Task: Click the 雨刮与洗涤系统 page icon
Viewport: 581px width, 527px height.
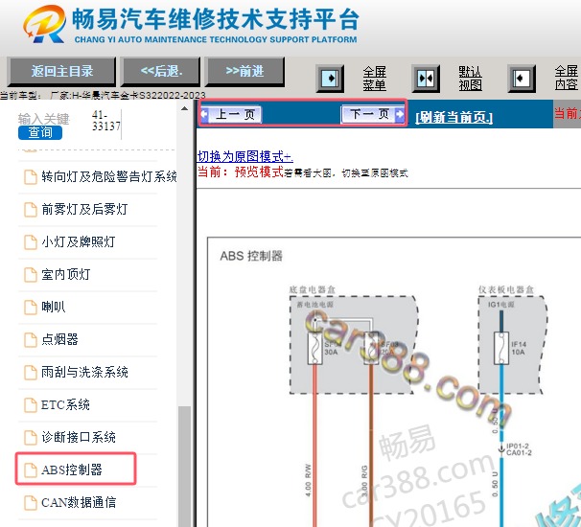Action: pyautogui.click(x=31, y=372)
